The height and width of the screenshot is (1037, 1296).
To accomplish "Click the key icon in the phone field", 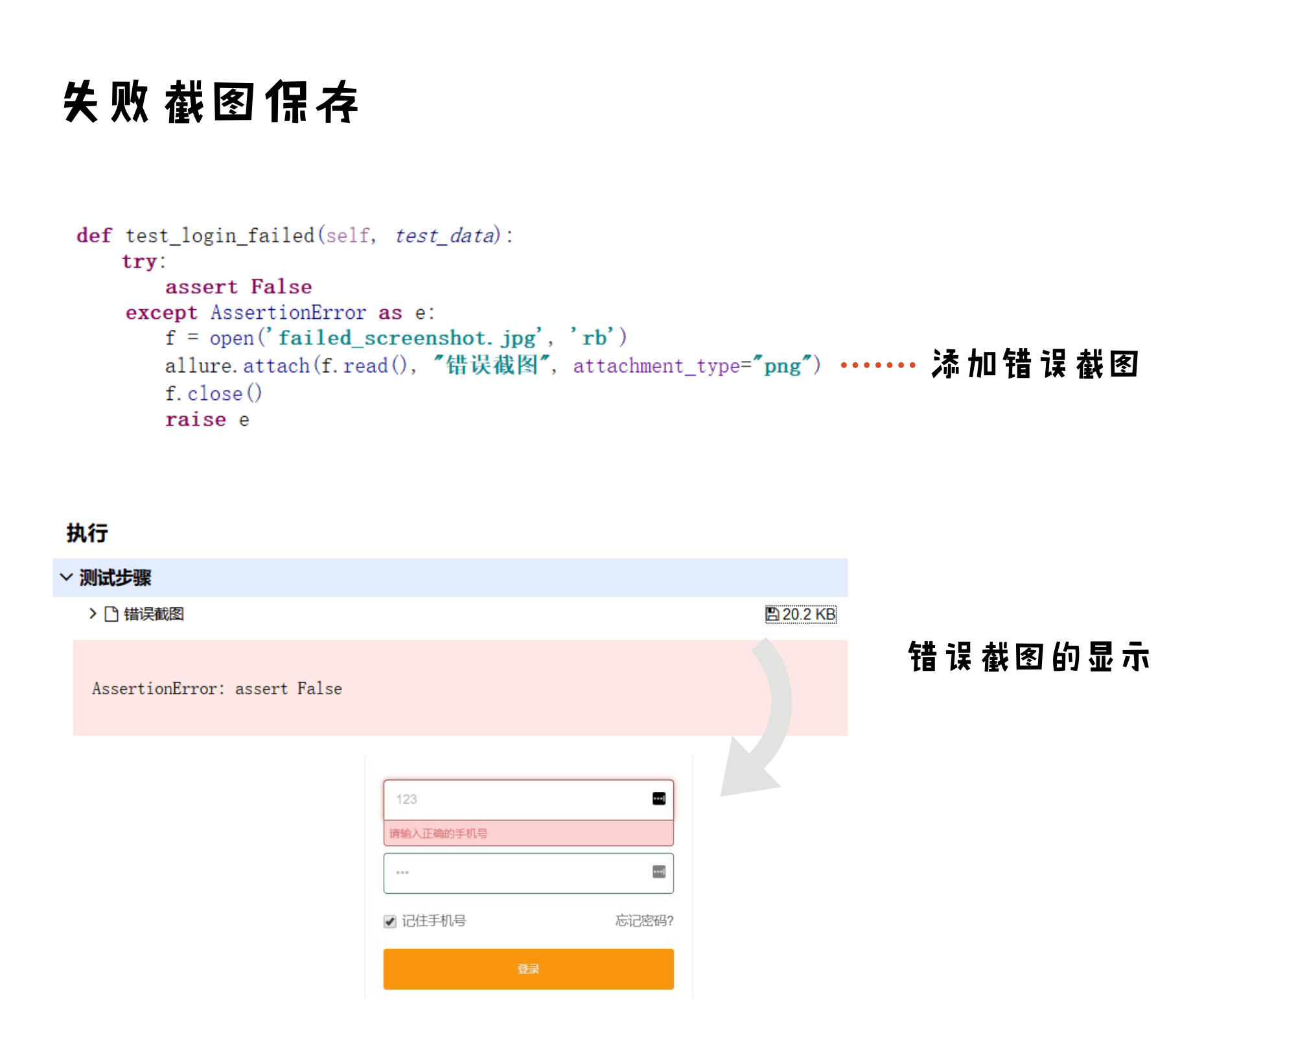I will click(x=658, y=798).
